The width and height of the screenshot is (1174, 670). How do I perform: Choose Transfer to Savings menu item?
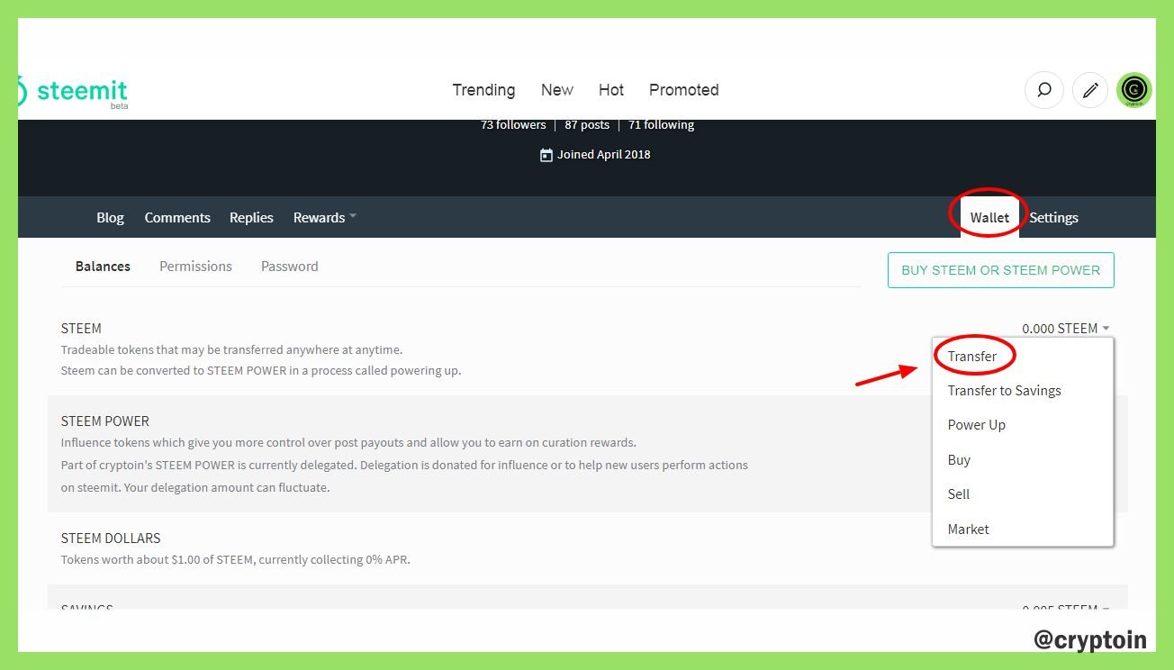coord(1004,390)
